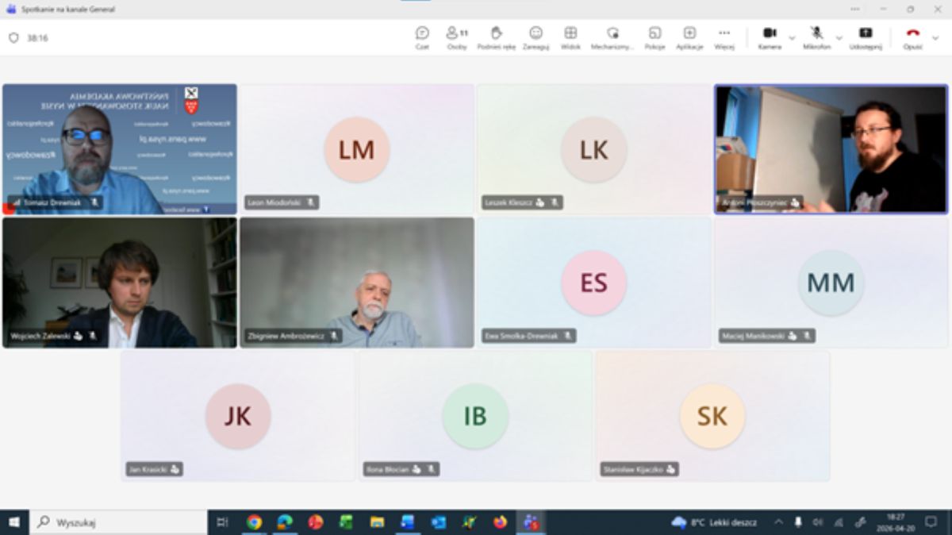This screenshot has height=535, width=952.
Task: Open the Więcej (more) menu
Action: point(724,37)
